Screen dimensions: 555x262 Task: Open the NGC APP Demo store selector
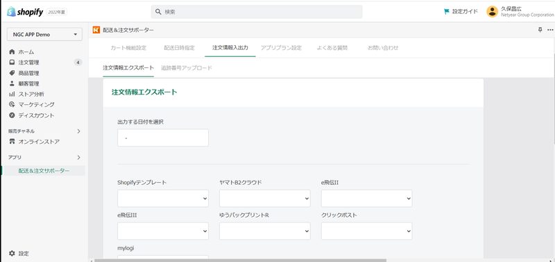coord(44,34)
